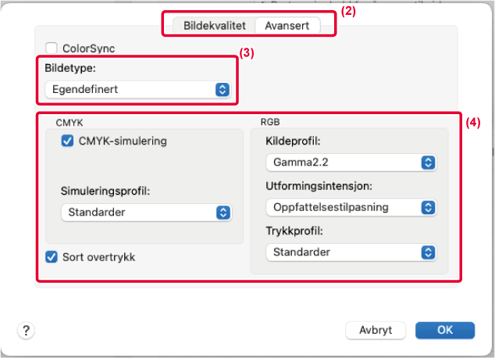Image resolution: width=495 pixels, height=358 pixels.
Task: Open the Bildetype Egendefinert dropdown
Action: point(137,89)
